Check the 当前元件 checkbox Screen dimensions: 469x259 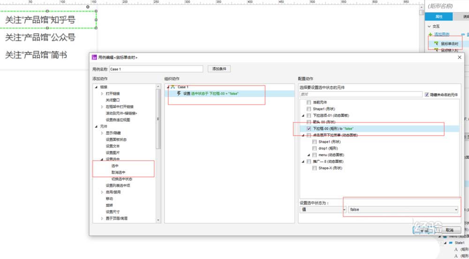[x=309, y=102]
